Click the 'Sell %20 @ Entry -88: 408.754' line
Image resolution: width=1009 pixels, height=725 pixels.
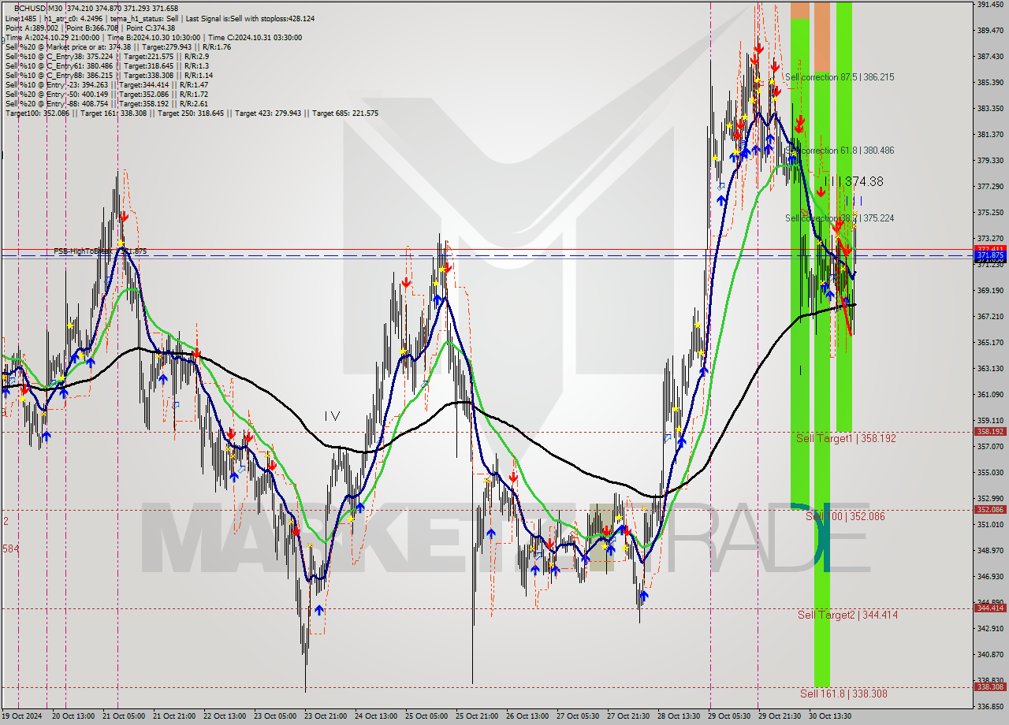[106, 104]
